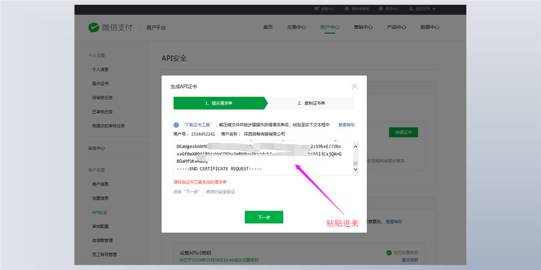Screen dimensions: 541x270
Task: Select step 1 提交请求串
Action: coord(220,103)
